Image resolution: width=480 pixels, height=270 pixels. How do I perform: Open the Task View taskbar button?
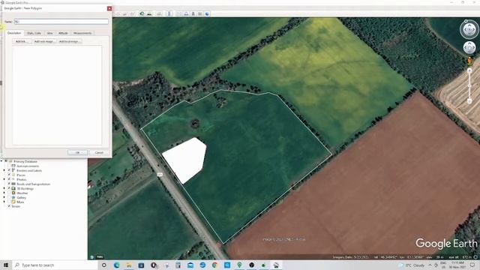coord(103,265)
